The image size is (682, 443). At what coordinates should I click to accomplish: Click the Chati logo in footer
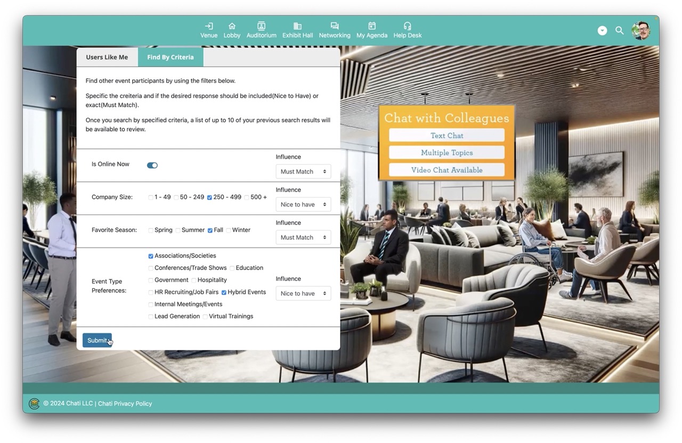[x=34, y=404]
